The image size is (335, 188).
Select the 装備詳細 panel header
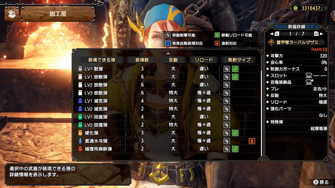296,27
